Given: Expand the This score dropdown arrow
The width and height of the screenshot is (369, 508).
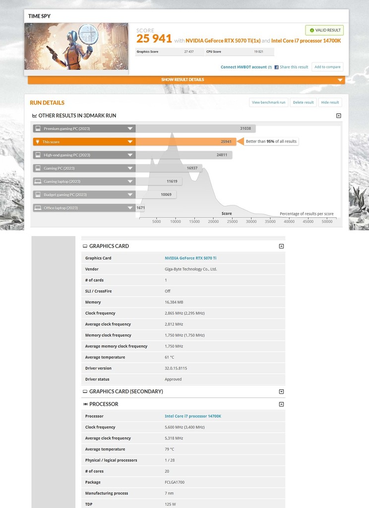Looking at the screenshot, I should pyautogui.click(x=130, y=142).
